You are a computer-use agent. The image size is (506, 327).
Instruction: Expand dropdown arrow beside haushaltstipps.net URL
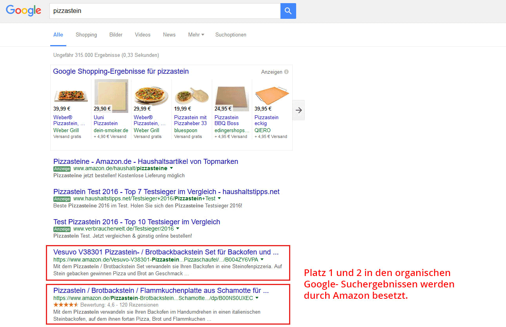pos(219,198)
